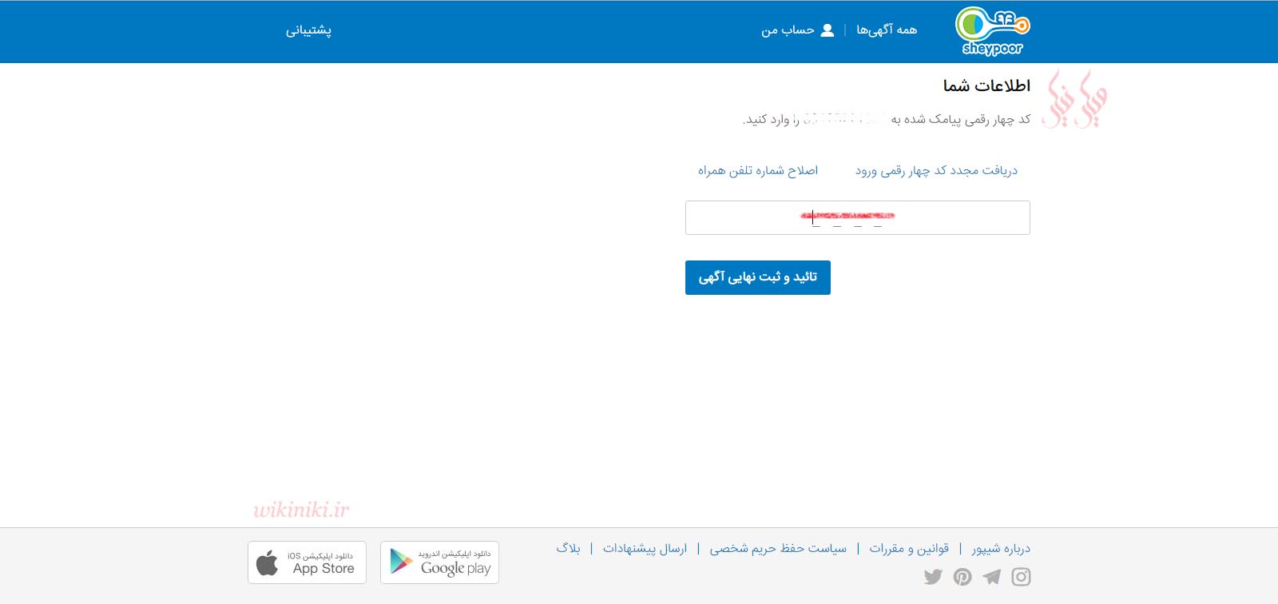Focus the four-digit code input field
The height and width of the screenshot is (604, 1278).
[857, 218]
